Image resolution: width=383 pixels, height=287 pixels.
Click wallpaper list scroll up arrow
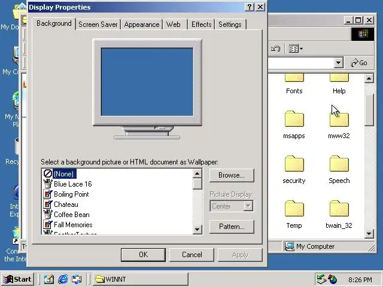tap(197, 173)
